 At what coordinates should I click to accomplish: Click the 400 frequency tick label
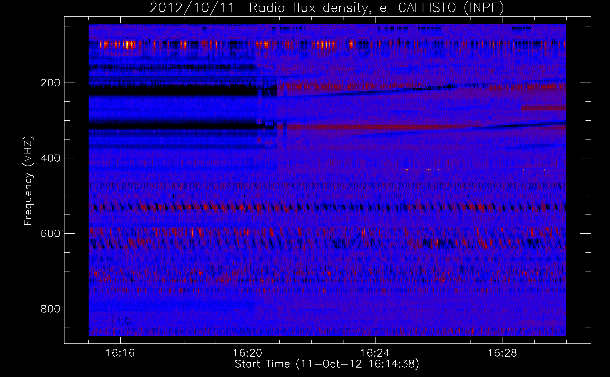pos(51,158)
